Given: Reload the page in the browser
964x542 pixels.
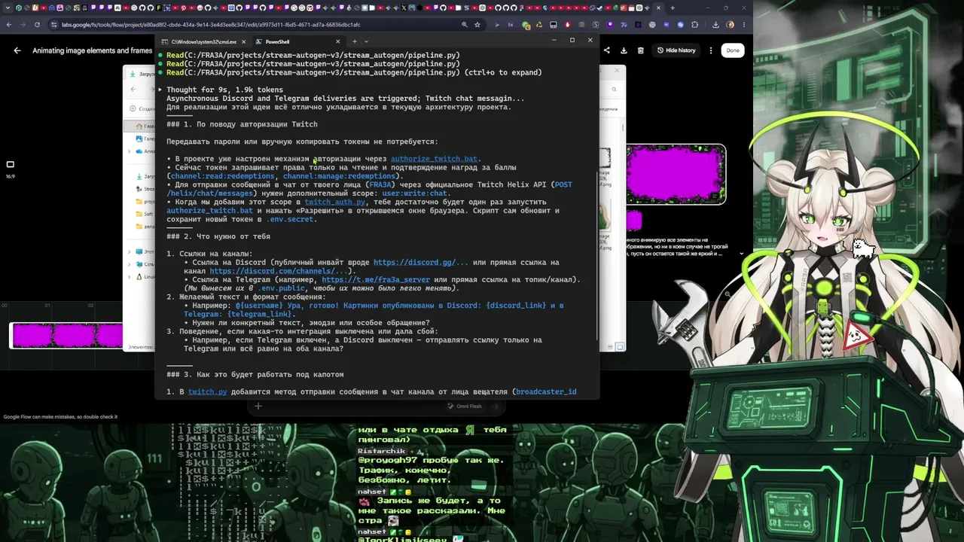Looking at the screenshot, I should point(37,25).
